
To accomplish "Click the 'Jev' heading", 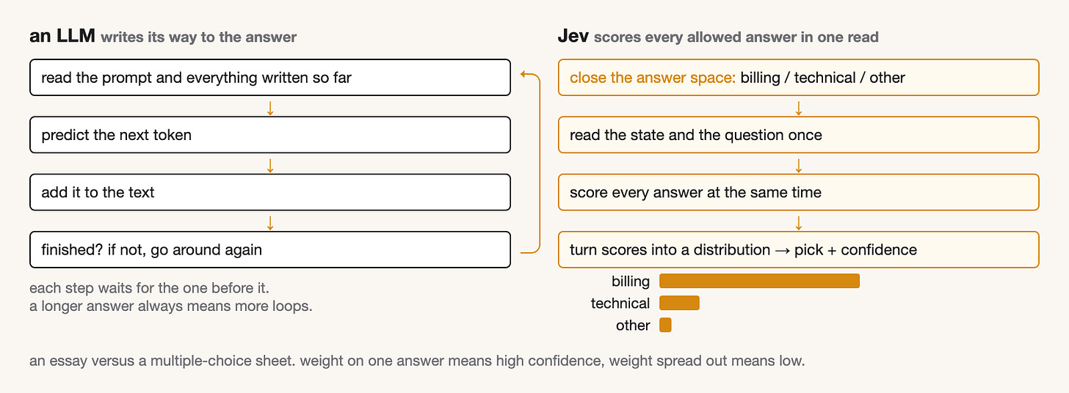I will click(x=573, y=36).
